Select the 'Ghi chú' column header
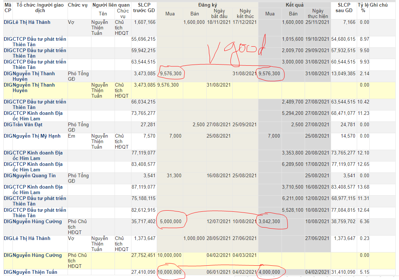The width and height of the screenshot is (399, 280). coord(379,5)
